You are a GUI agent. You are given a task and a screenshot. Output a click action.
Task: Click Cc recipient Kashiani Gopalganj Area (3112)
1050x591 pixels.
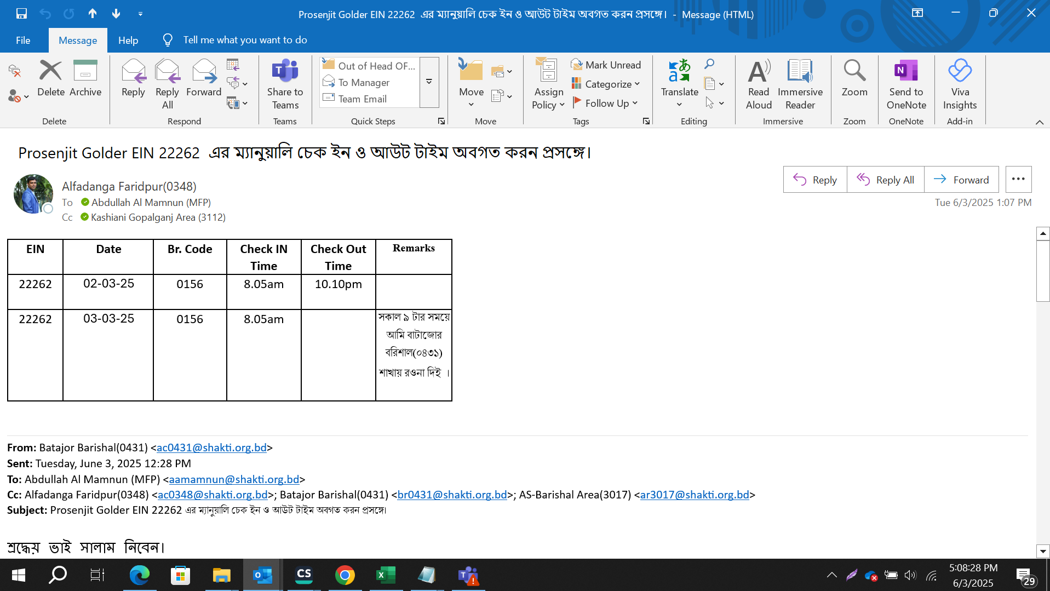pyautogui.click(x=158, y=217)
